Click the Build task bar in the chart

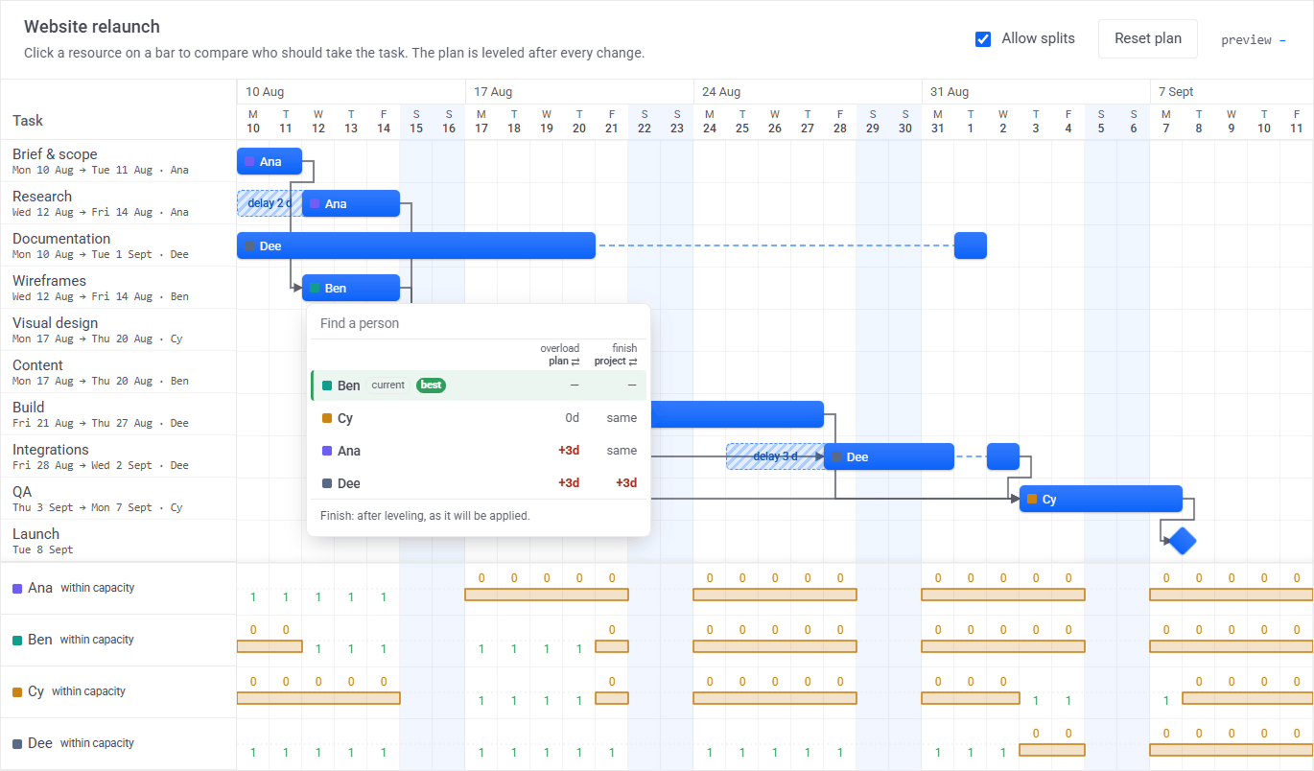coord(737,414)
